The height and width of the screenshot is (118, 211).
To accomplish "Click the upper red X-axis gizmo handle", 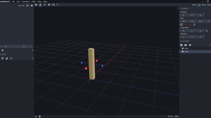I will tap(97, 61).
